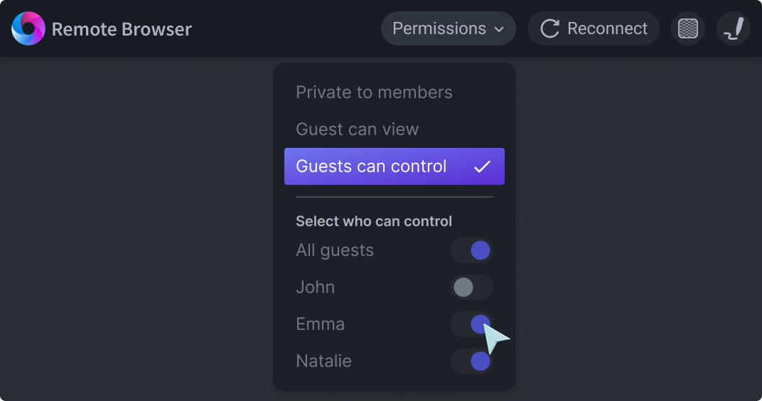Click the circular reconnect arrow icon
Screen dimensions: 762x401
(549, 28)
